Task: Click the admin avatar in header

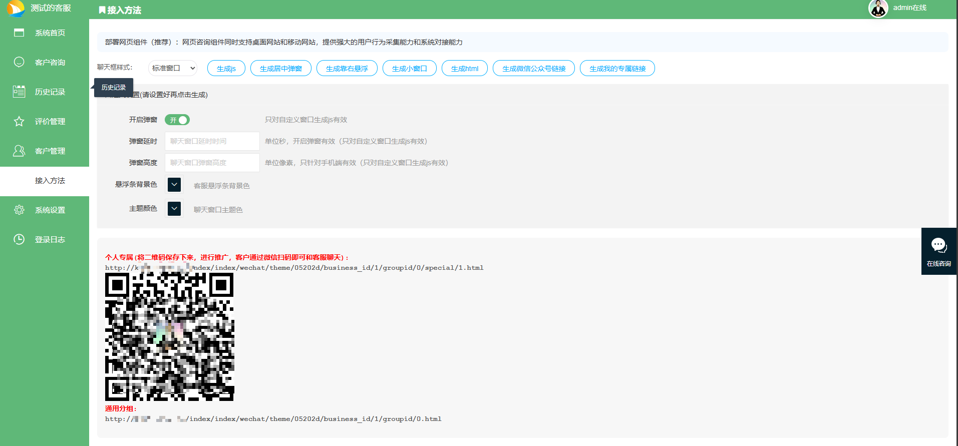Action: click(878, 9)
